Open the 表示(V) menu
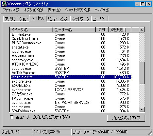This screenshot has width=153, height=136. pyautogui.click(x=54, y=10)
